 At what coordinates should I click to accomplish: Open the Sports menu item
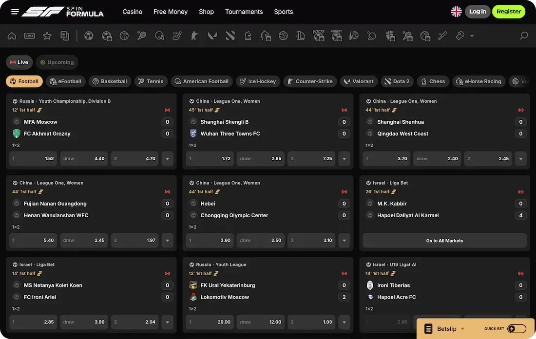coord(284,12)
